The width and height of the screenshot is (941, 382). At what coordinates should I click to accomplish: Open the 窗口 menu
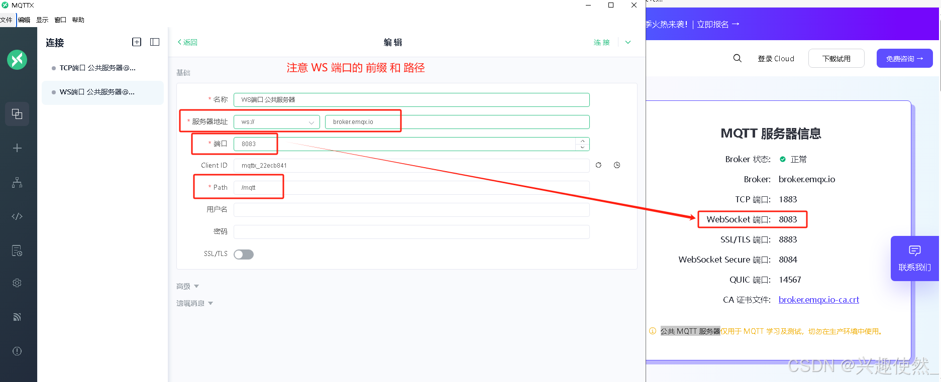tap(60, 20)
